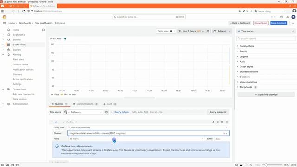The height and width of the screenshot is (167, 297).
Task: Switch to the Alert tab
Action: (x=110, y=104)
